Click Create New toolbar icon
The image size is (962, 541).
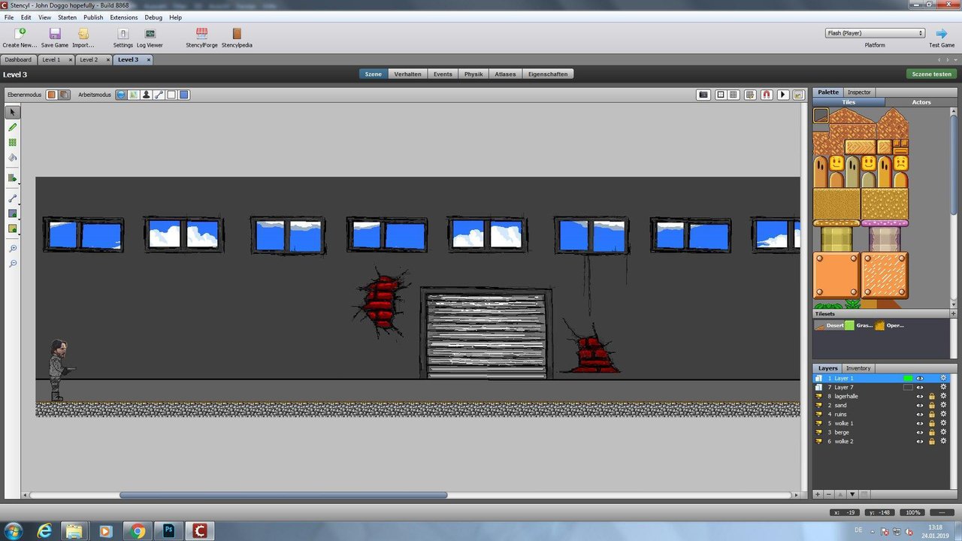20,38
